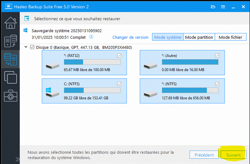Open the Home sidebar icon
250x164 pixels.
[10, 23]
